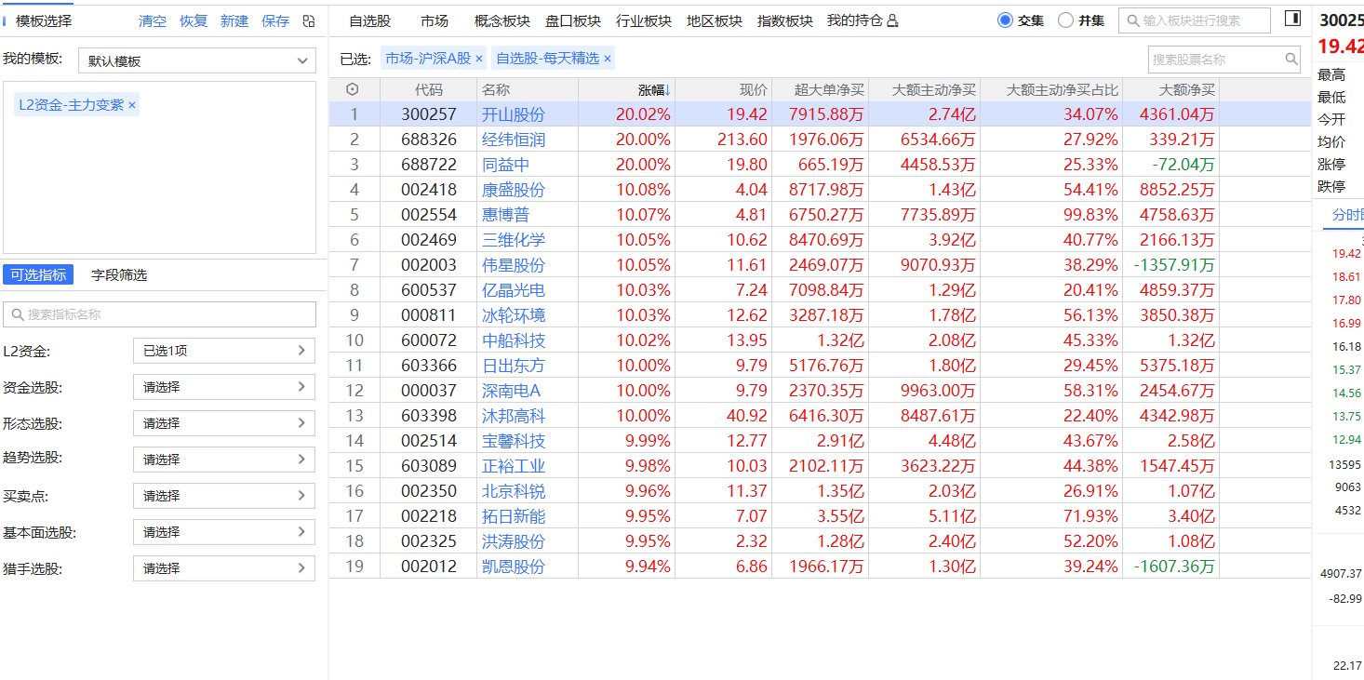This screenshot has height=680, width=1364.
Task: Expand the 基本面选股 selector
Action: pyautogui.click(x=224, y=532)
